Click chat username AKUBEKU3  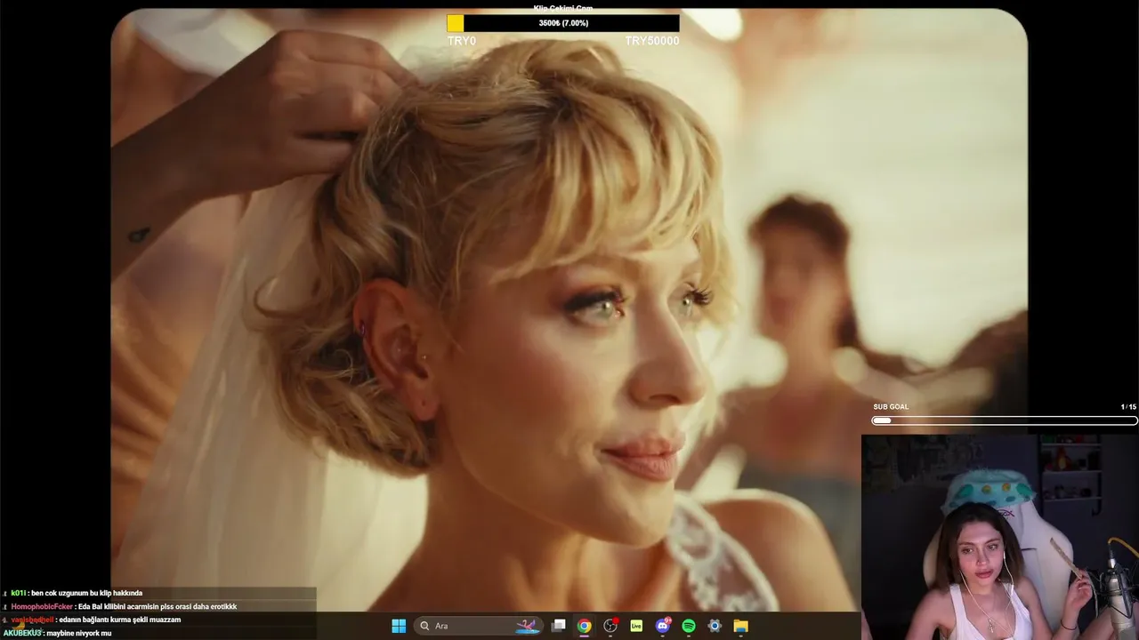tap(22, 633)
